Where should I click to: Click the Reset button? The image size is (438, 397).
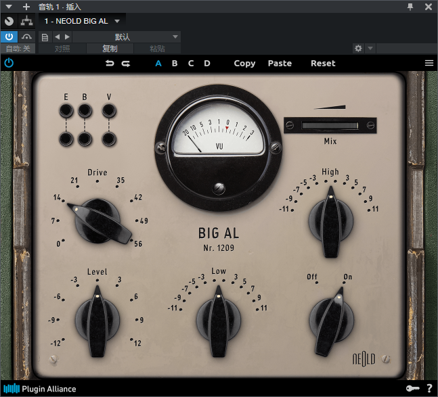pos(323,64)
